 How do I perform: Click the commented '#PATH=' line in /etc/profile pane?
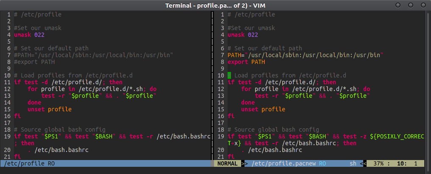[x=94, y=55]
